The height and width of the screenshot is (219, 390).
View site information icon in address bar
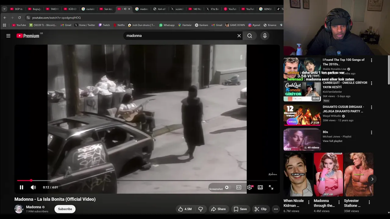point(28,18)
